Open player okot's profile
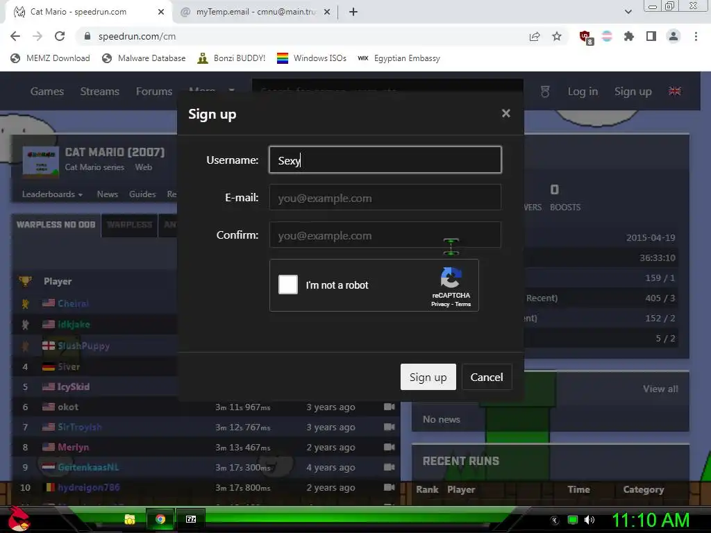 (x=68, y=407)
